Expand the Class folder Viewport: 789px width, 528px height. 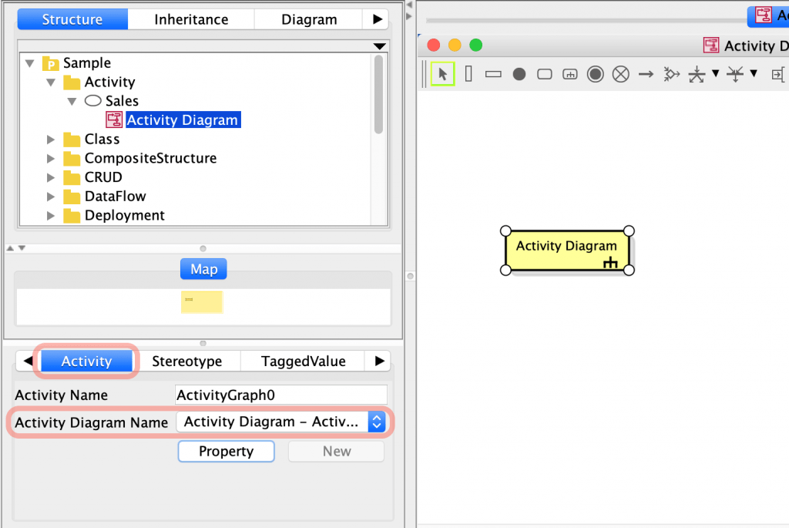[50, 140]
